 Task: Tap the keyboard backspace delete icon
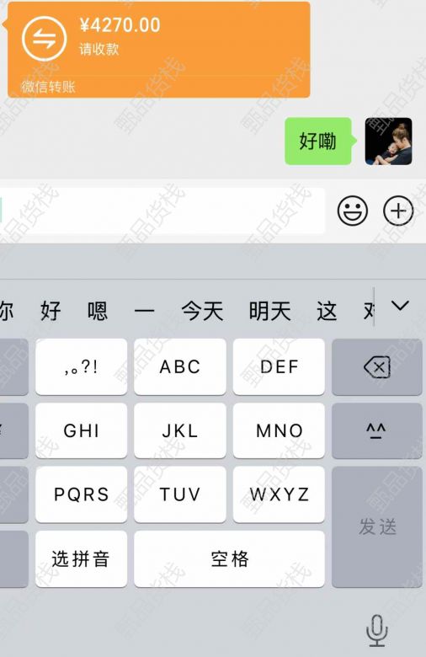pyautogui.click(x=377, y=367)
